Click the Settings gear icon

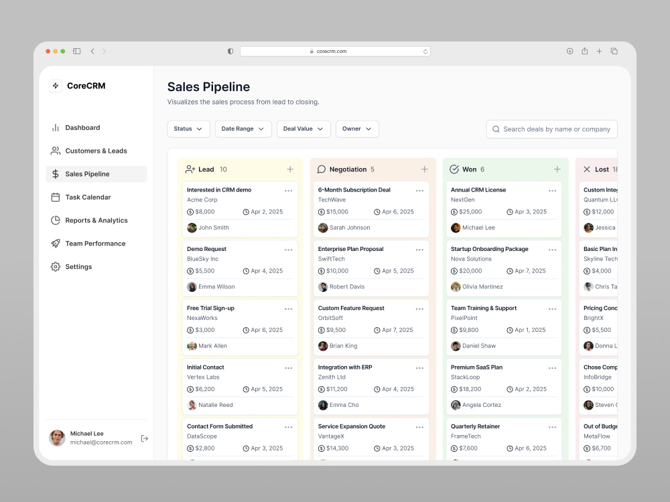click(55, 266)
